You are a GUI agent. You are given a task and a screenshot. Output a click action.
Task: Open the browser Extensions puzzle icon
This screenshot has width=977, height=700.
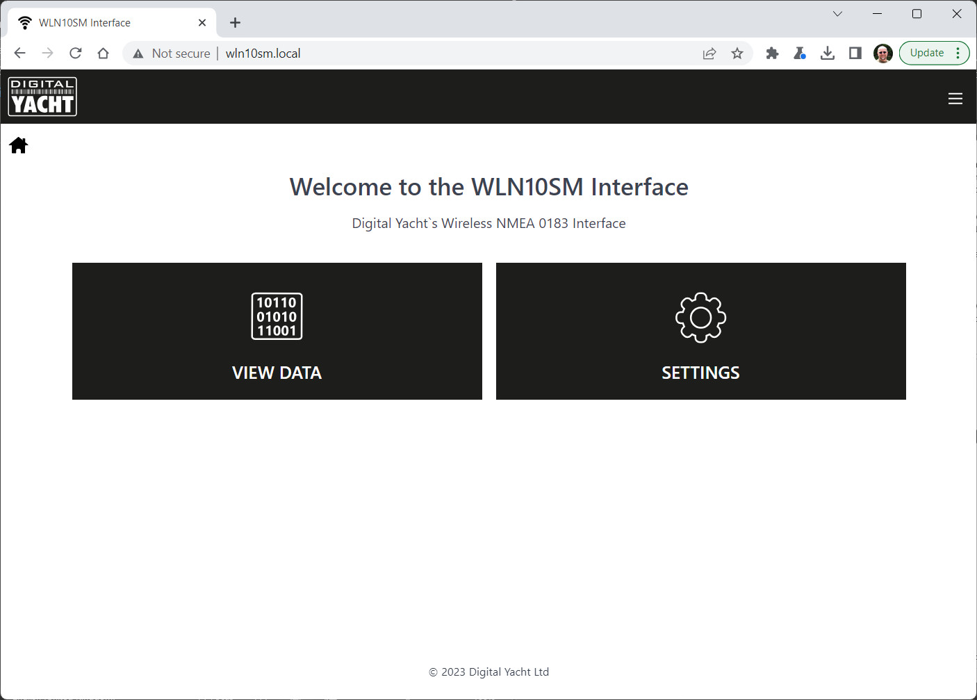[772, 54]
